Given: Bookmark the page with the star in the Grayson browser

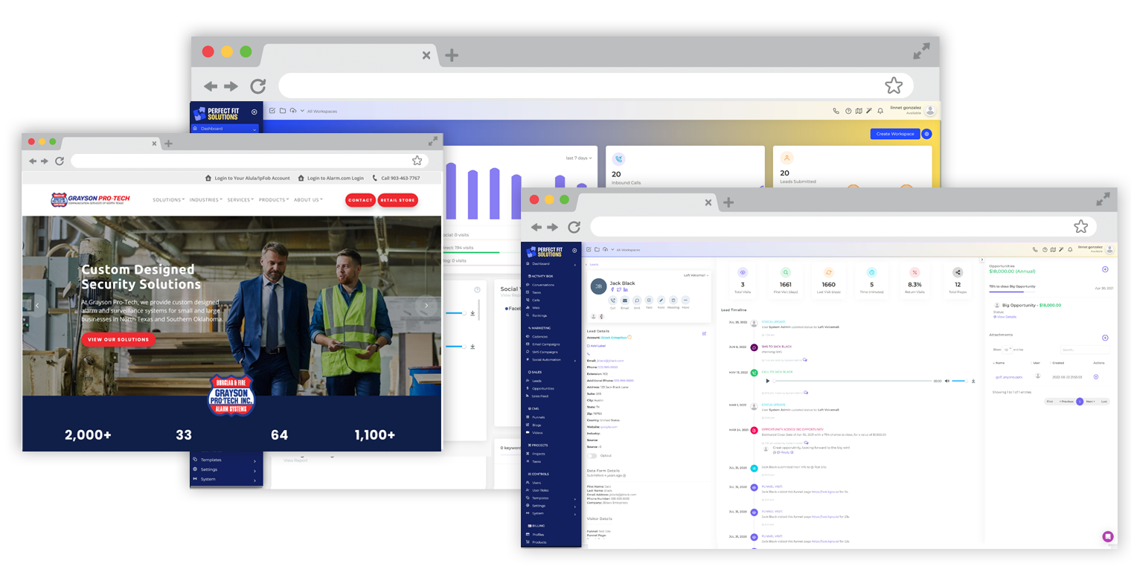Looking at the screenshot, I should (417, 161).
